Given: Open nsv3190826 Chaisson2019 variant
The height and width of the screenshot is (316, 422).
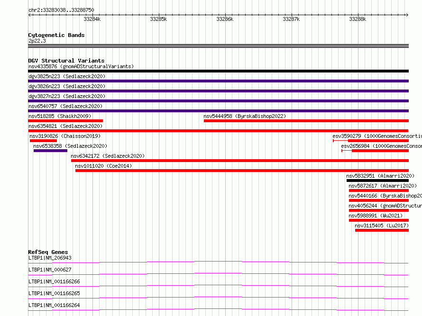Looking at the screenshot, I should pos(65,136).
